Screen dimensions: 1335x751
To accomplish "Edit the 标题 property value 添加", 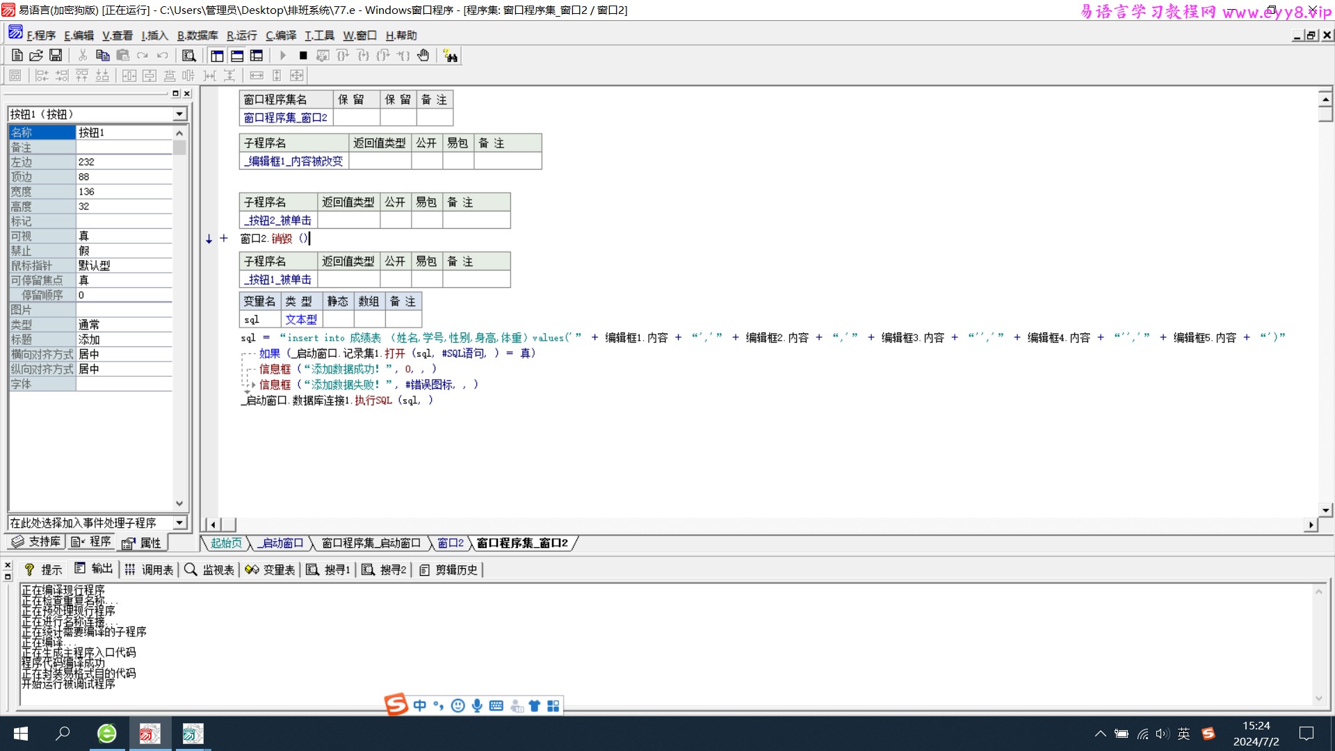I will (124, 339).
